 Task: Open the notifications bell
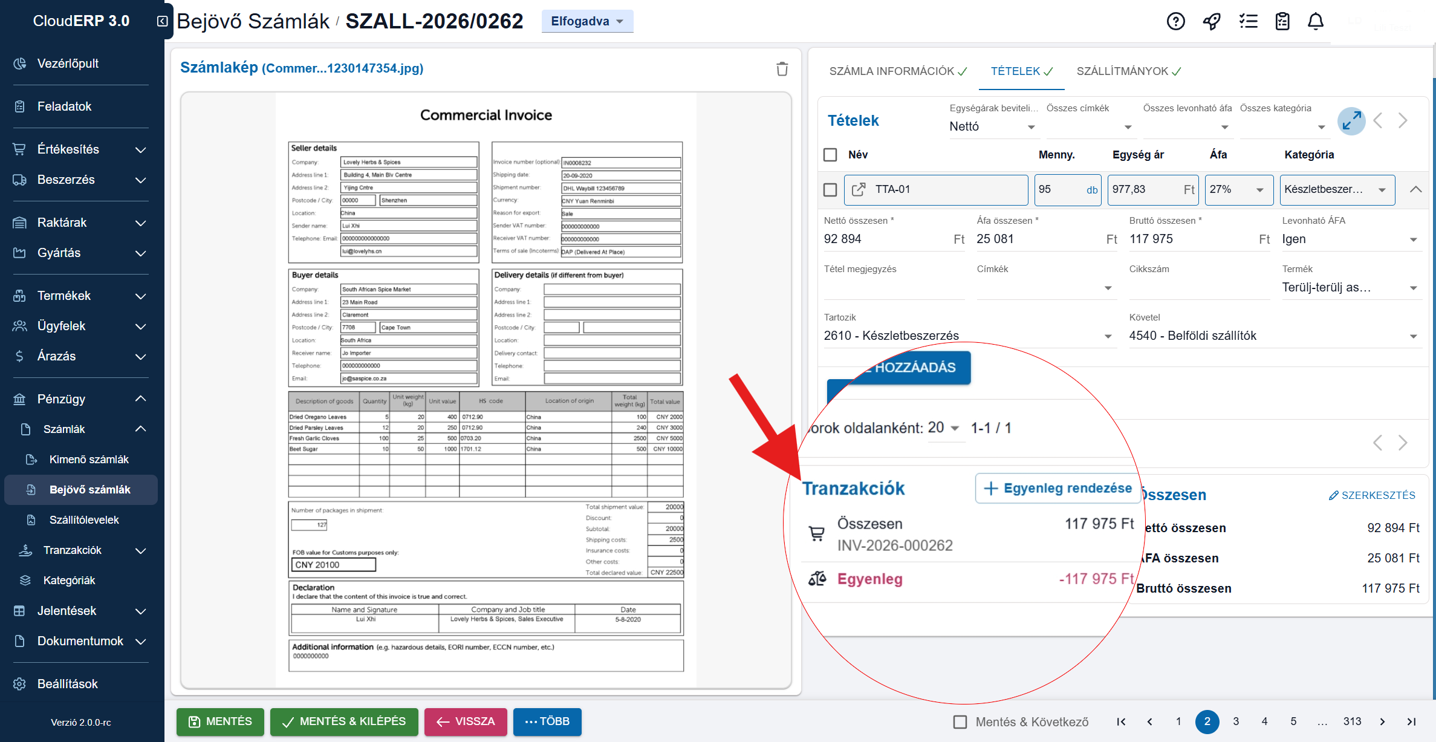click(1316, 22)
